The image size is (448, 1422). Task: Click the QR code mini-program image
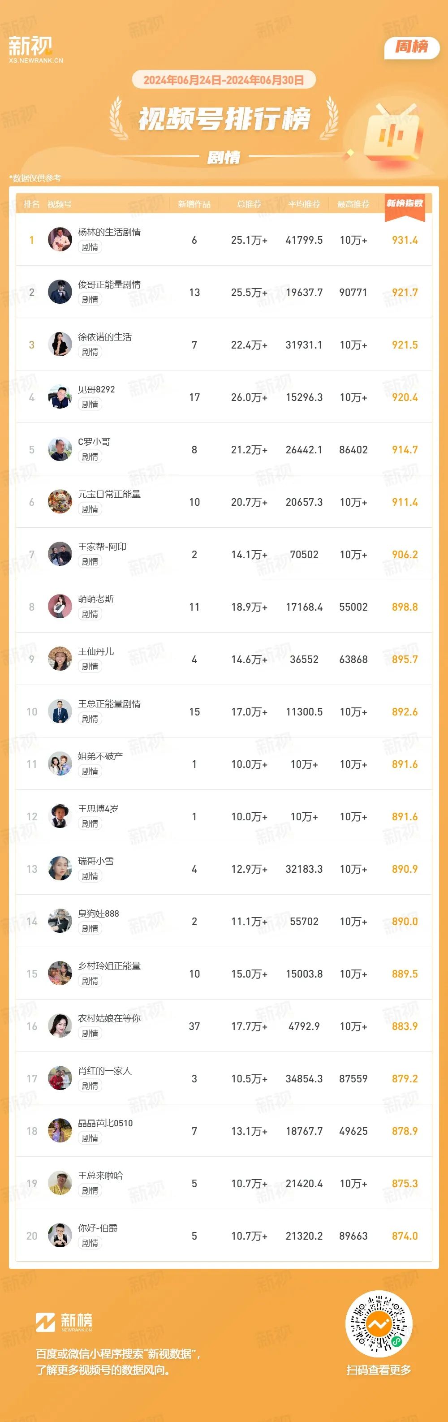(379, 1323)
